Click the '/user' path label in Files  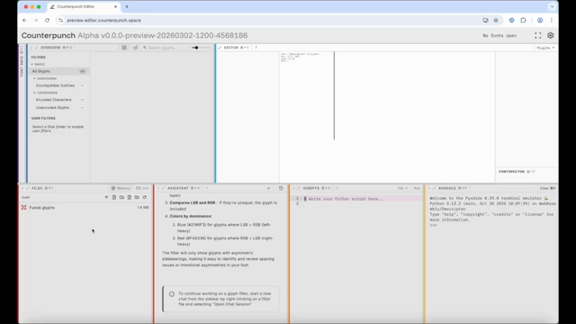click(26, 197)
